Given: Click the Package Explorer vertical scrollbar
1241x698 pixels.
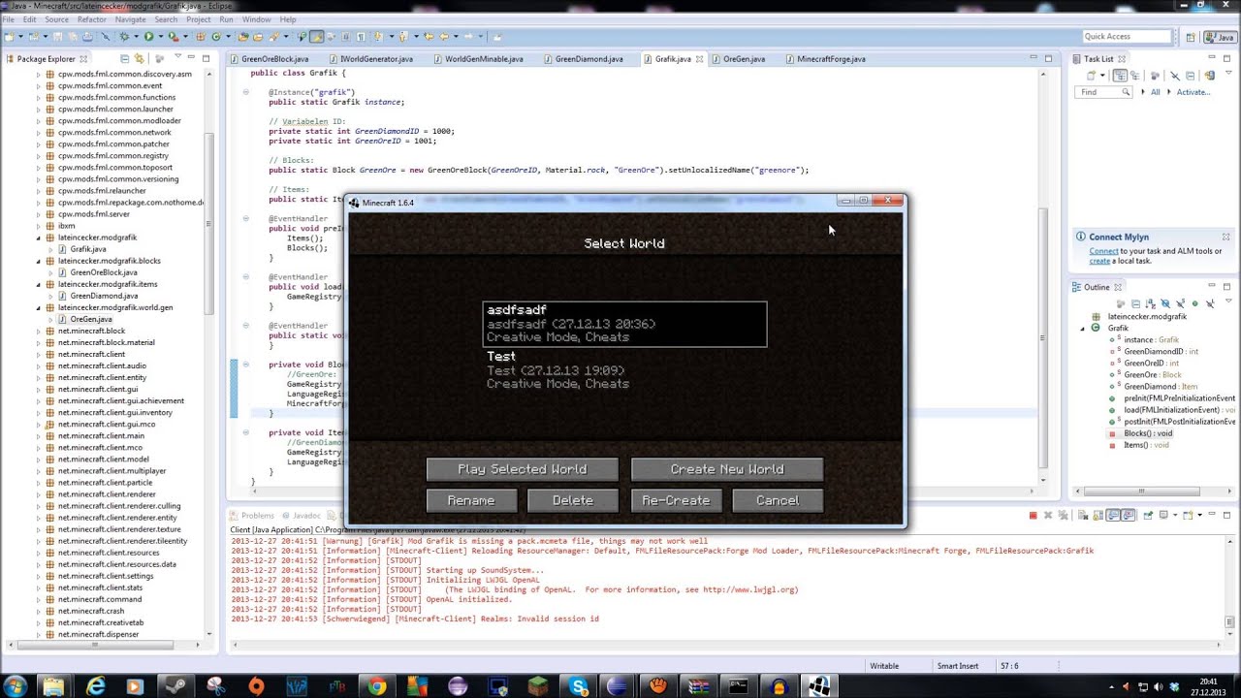Looking at the screenshot, I should [x=208, y=223].
